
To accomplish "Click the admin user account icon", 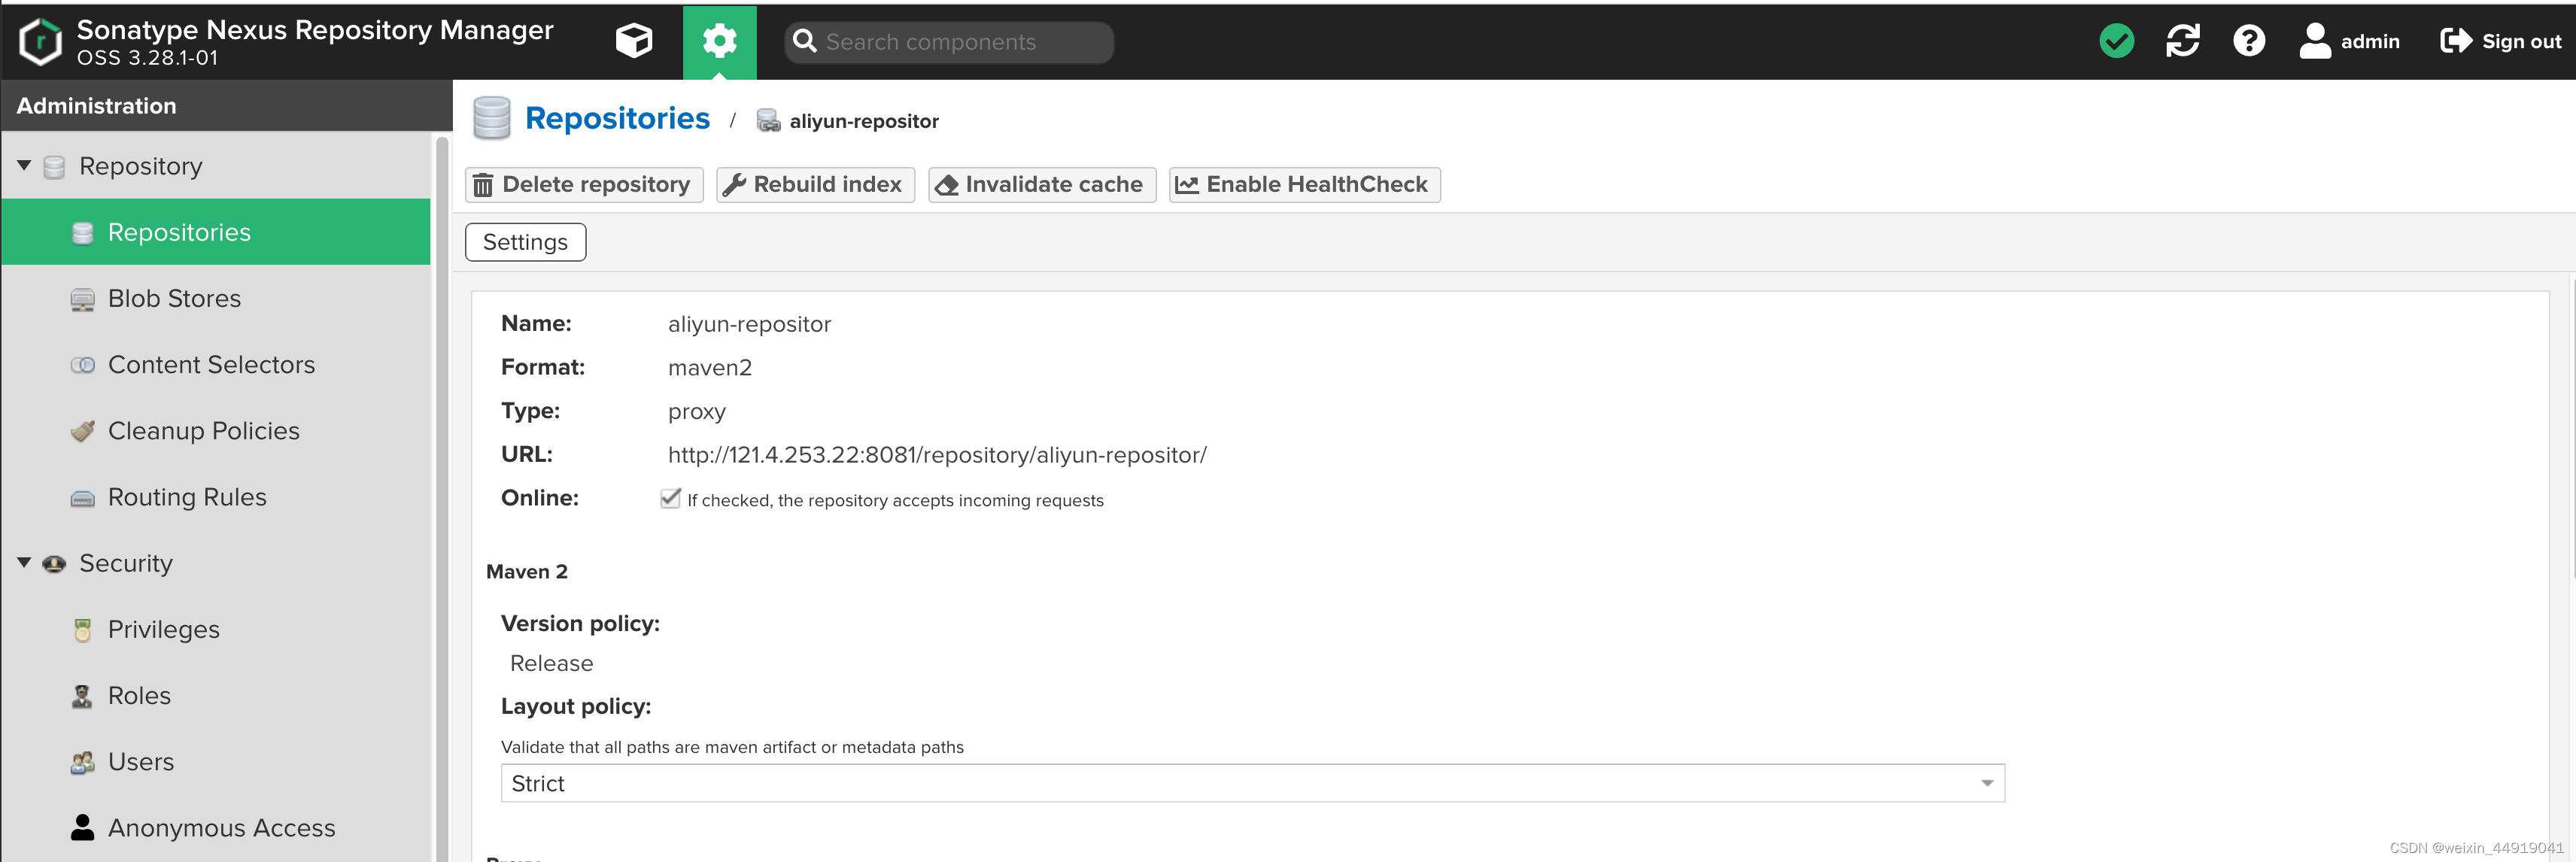I will 2314,41.
